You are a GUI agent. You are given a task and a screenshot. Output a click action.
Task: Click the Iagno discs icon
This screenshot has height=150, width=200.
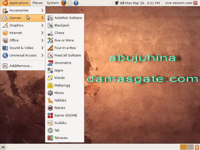click(50, 70)
